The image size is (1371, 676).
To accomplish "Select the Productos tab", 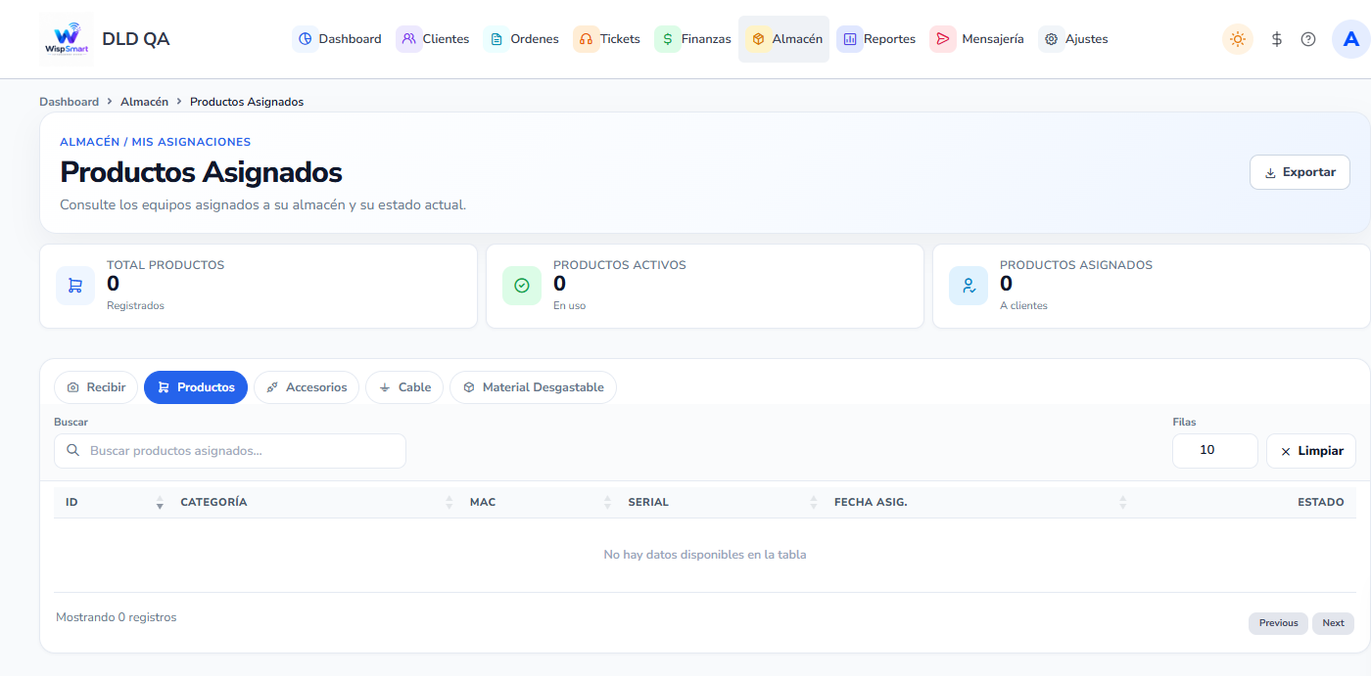I will (196, 387).
